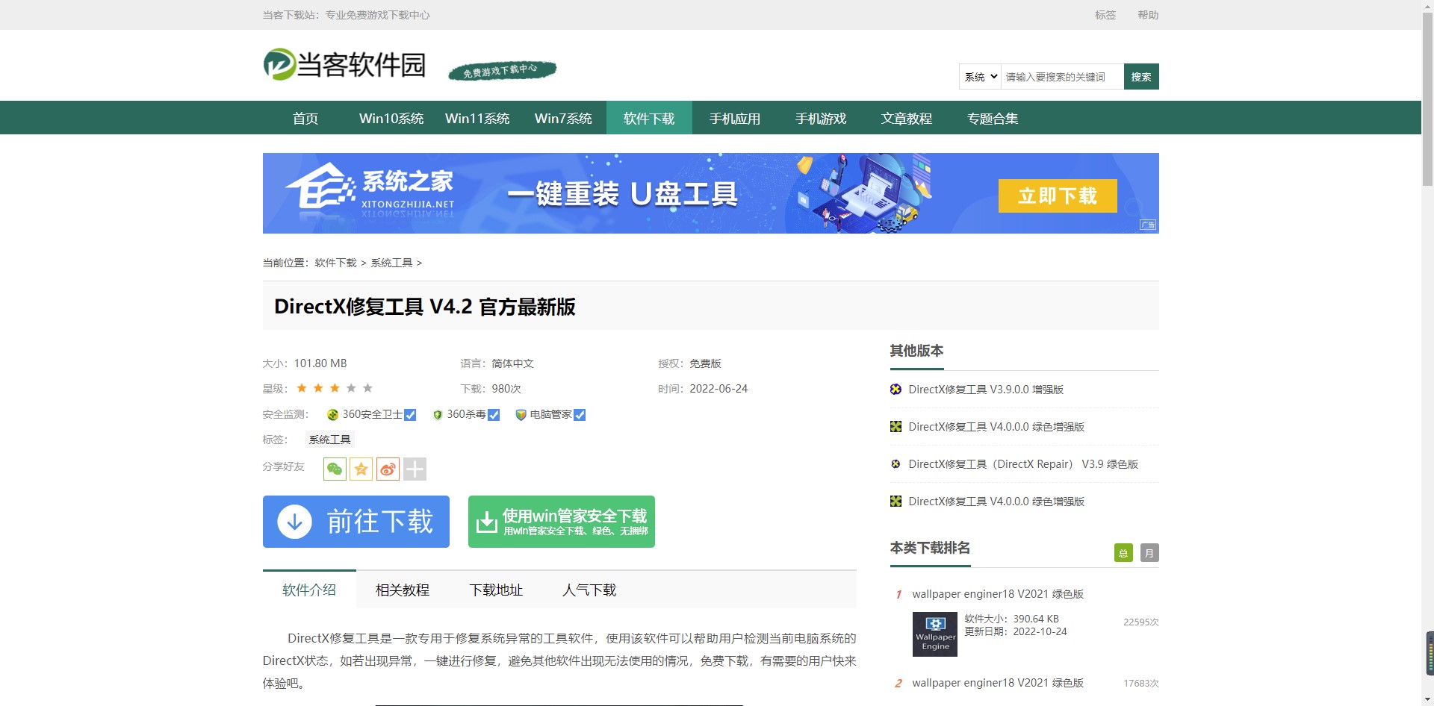Show total ranking with the 总 icon

[1123, 553]
